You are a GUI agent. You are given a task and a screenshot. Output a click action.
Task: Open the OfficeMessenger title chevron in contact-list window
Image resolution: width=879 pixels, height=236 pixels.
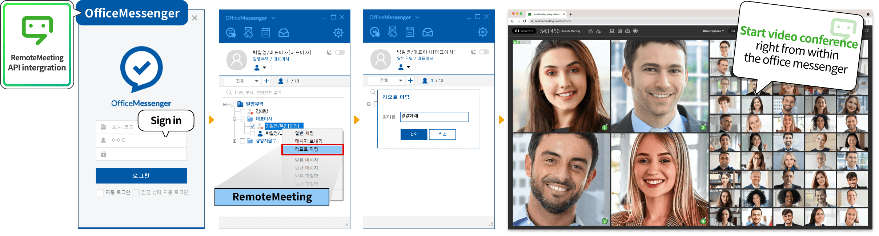pos(273,18)
